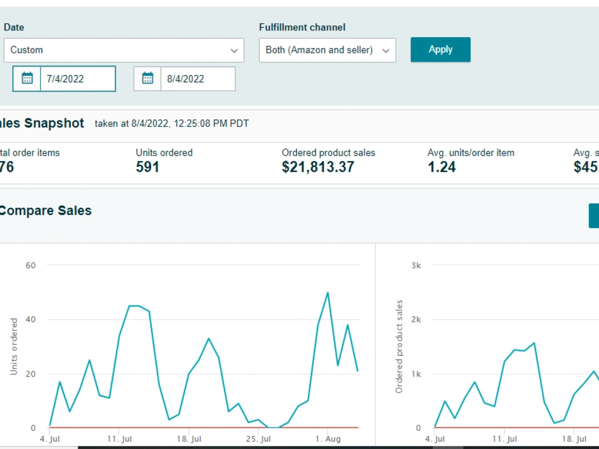
Task: Focus the end date field 8/4/2022
Action: click(198, 78)
